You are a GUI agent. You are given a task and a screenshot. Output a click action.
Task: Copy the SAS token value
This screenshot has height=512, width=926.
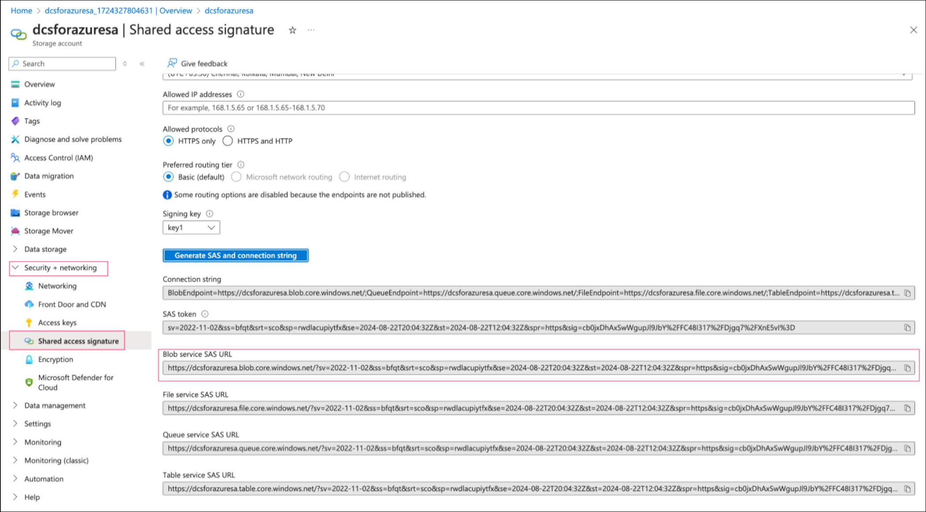point(907,328)
